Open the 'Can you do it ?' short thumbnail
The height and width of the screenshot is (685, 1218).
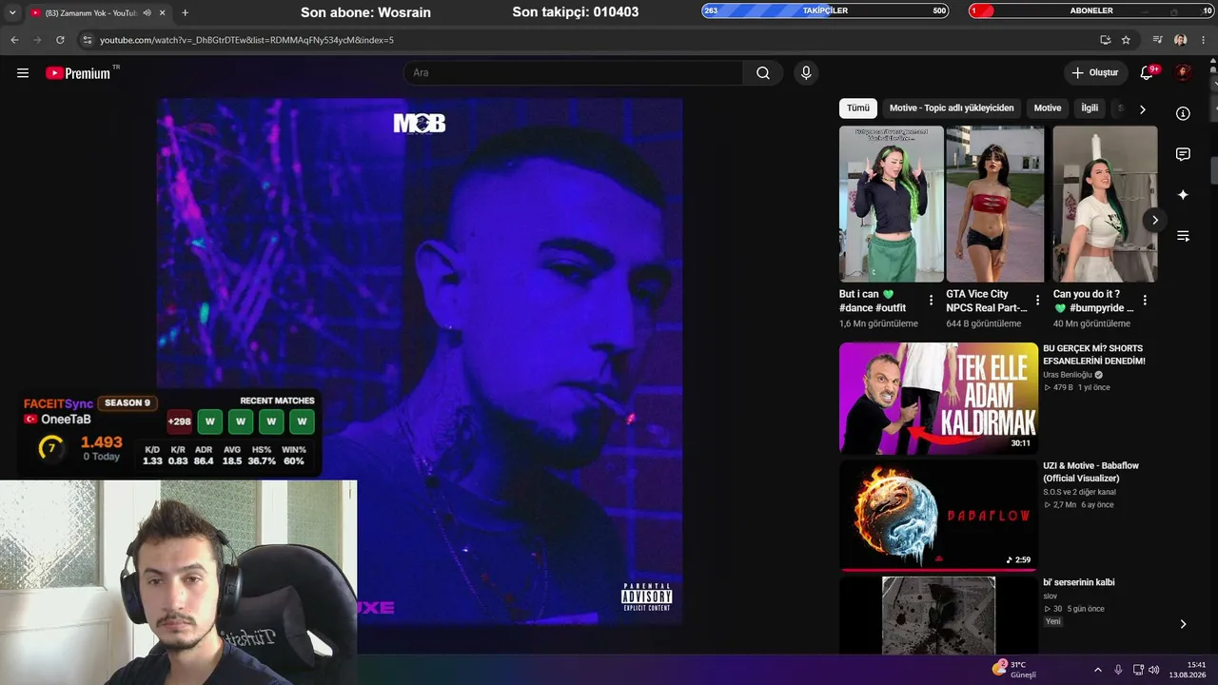[1105, 204]
